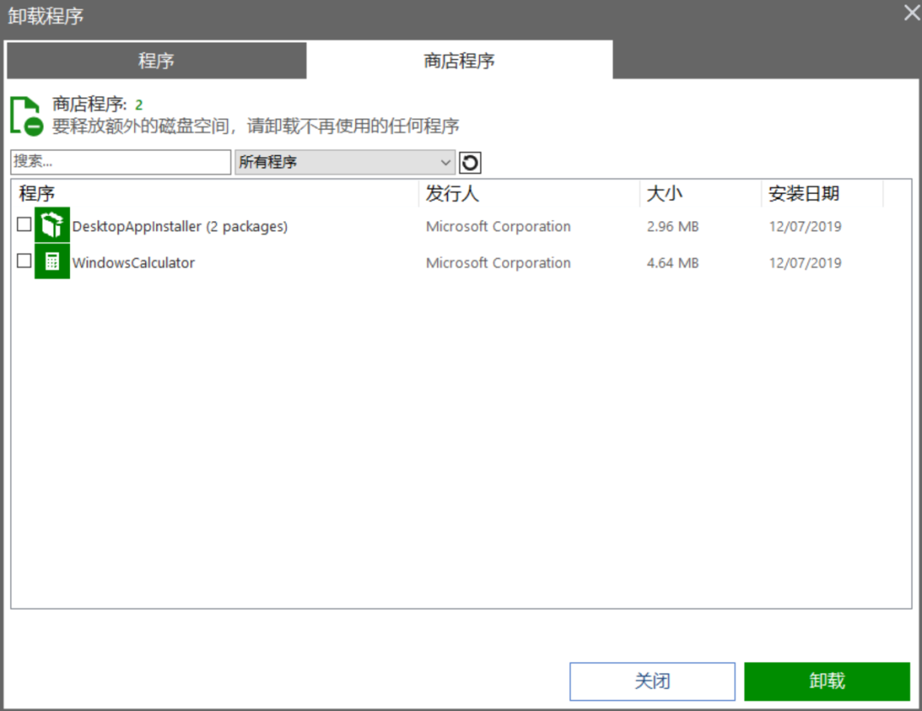922x711 pixels.
Task: Sort by the 程序 column header
Action: (x=215, y=194)
